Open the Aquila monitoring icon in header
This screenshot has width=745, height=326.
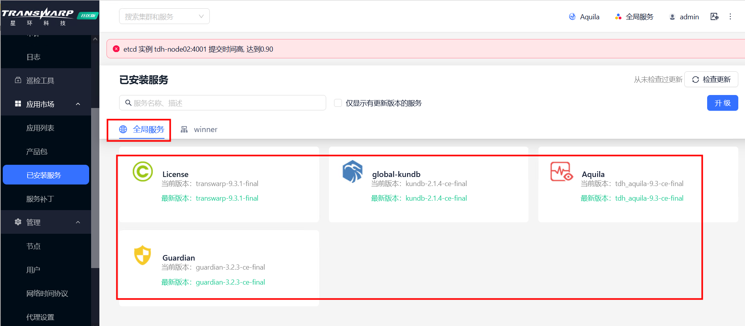(572, 17)
